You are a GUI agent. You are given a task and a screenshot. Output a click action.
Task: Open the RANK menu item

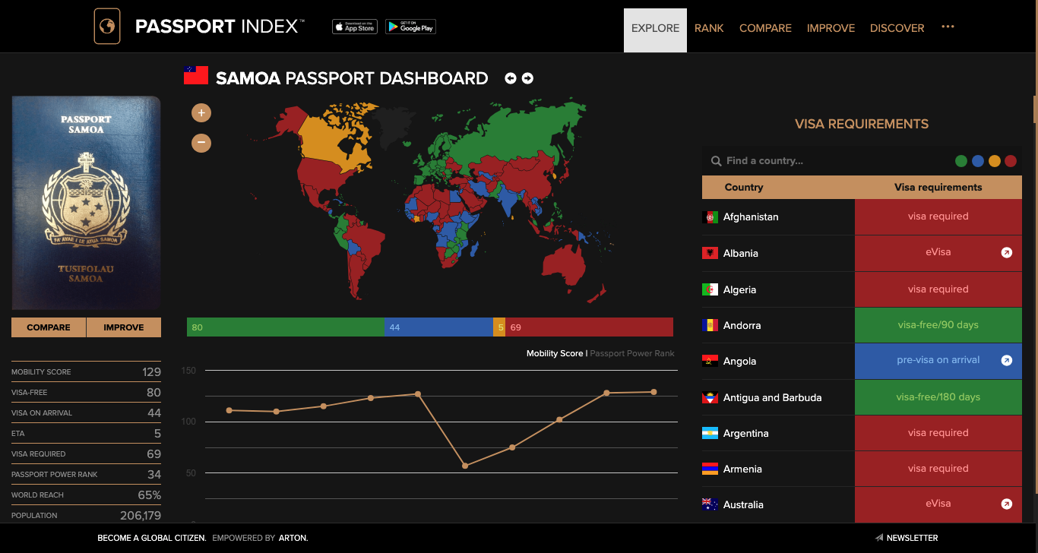tap(709, 28)
